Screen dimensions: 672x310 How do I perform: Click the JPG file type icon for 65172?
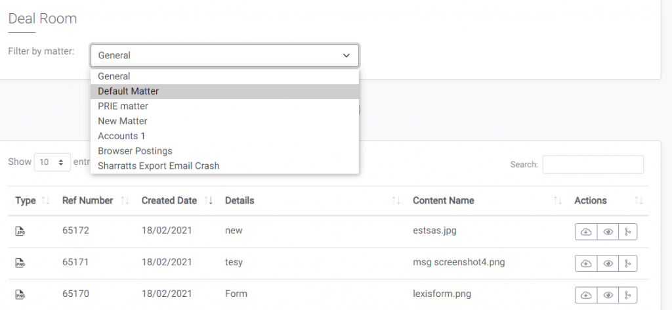point(20,232)
